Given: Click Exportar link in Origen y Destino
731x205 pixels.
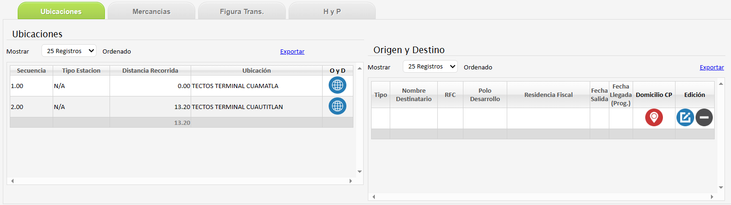Looking at the screenshot, I should click(x=711, y=68).
